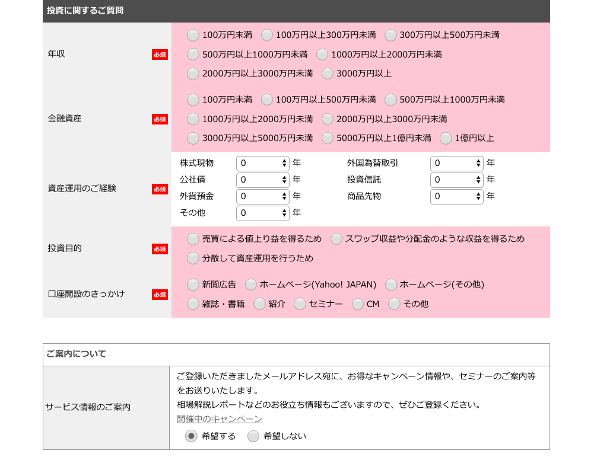This screenshot has width=594, height=460.
Task: Click the ご案内について heading
Action: click(x=76, y=354)
